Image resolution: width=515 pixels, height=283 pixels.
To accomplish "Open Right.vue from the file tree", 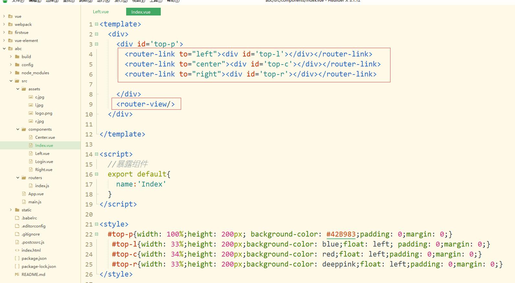I will 44,169.
